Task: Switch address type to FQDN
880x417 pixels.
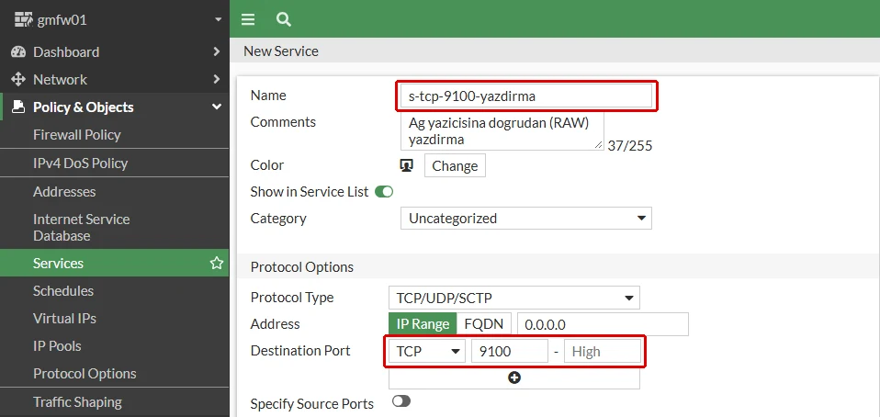Action: tap(484, 324)
